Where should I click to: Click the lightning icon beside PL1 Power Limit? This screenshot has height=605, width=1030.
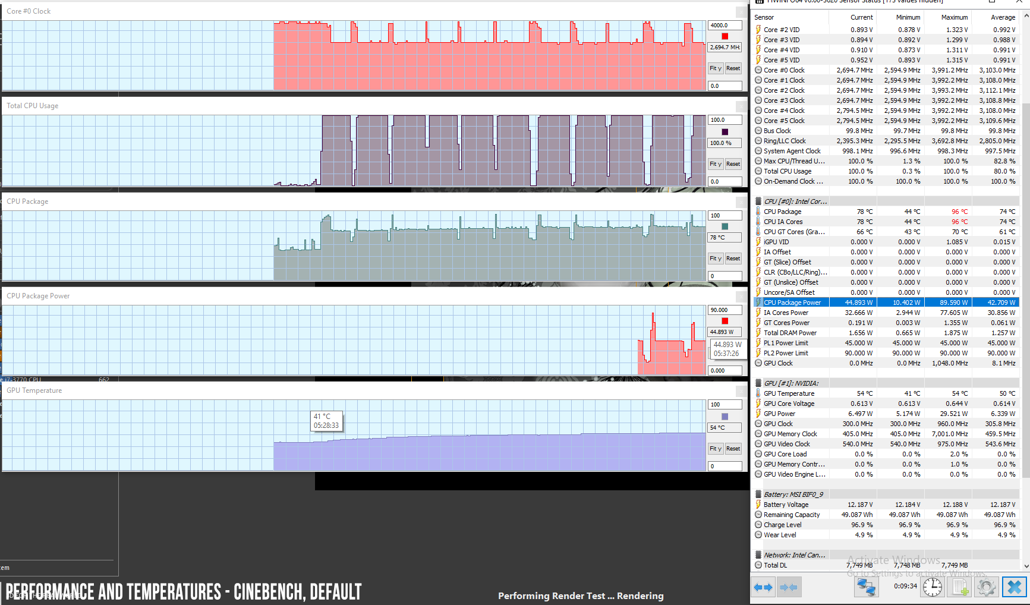coord(758,343)
